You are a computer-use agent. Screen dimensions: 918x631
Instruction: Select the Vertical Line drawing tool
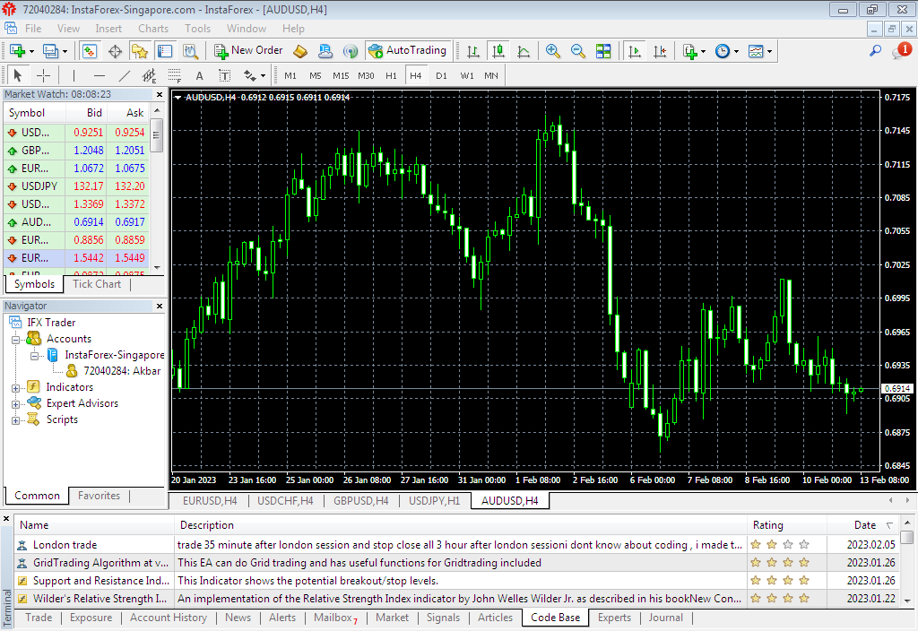click(x=74, y=75)
